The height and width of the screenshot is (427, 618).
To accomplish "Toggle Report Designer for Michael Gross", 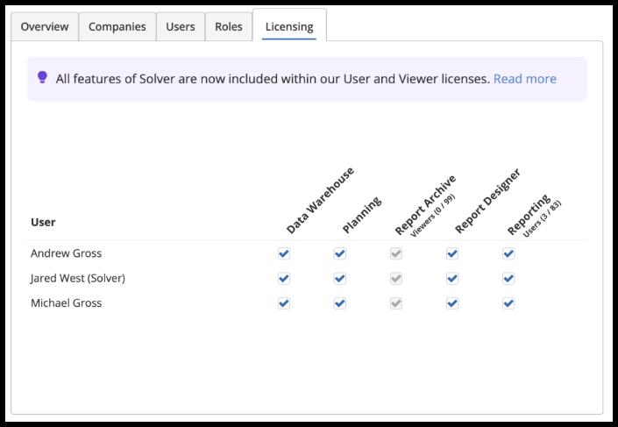I will pyautogui.click(x=452, y=303).
